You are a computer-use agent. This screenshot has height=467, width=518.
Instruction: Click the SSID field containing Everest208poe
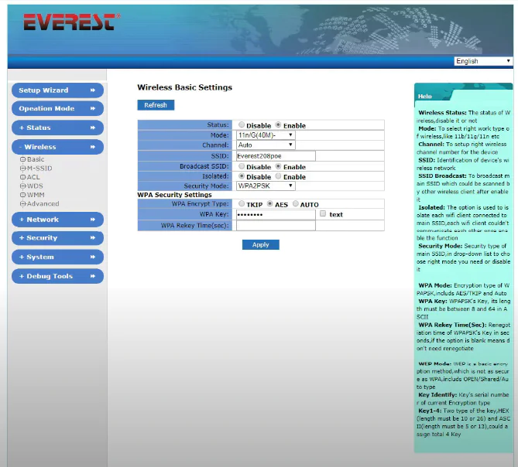276,155
